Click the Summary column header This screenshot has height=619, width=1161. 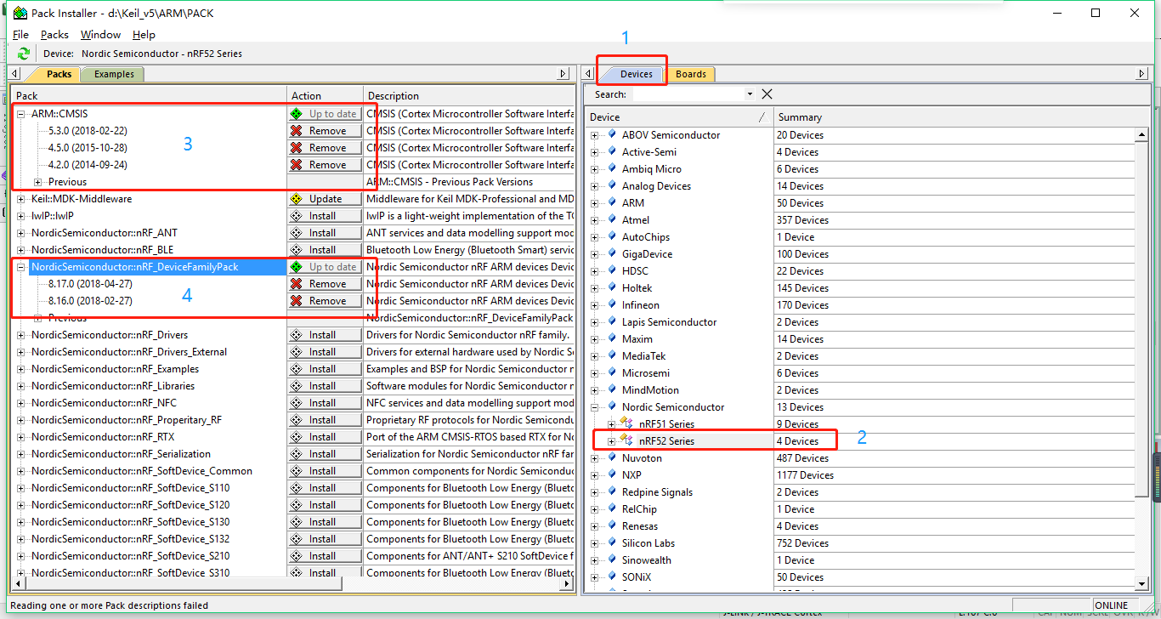(960, 117)
